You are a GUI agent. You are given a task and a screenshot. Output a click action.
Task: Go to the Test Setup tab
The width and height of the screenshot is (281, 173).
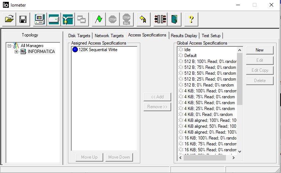[x=211, y=36]
